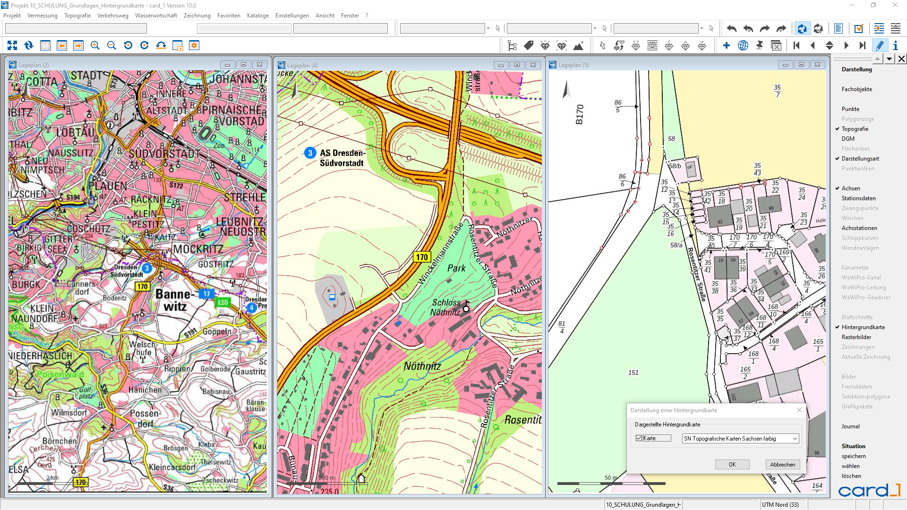Close the Darstellung einer Hintergrundkarte dialog
Image resolution: width=907 pixels, height=510 pixels.
click(x=799, y=410)
